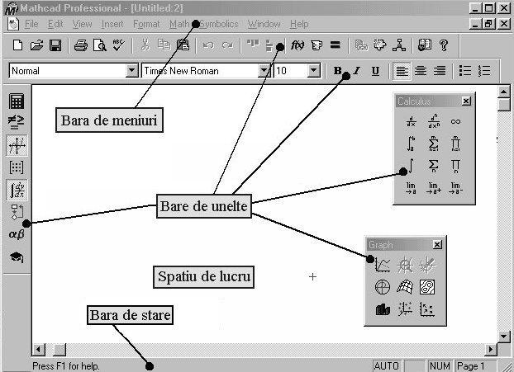The height and width of the screenshot is (372, 514).
Task: Insert X-Y plot from Graph palette
Action: (x=383, y=265)
